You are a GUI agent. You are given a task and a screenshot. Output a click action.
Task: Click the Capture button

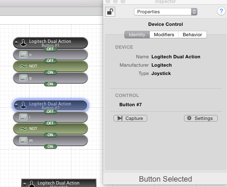point(130,118)
